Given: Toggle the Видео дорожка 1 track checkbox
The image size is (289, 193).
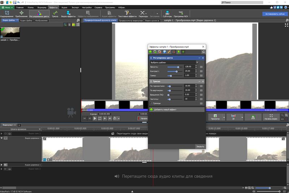Looking at the screenshot, I should (6, 138).
